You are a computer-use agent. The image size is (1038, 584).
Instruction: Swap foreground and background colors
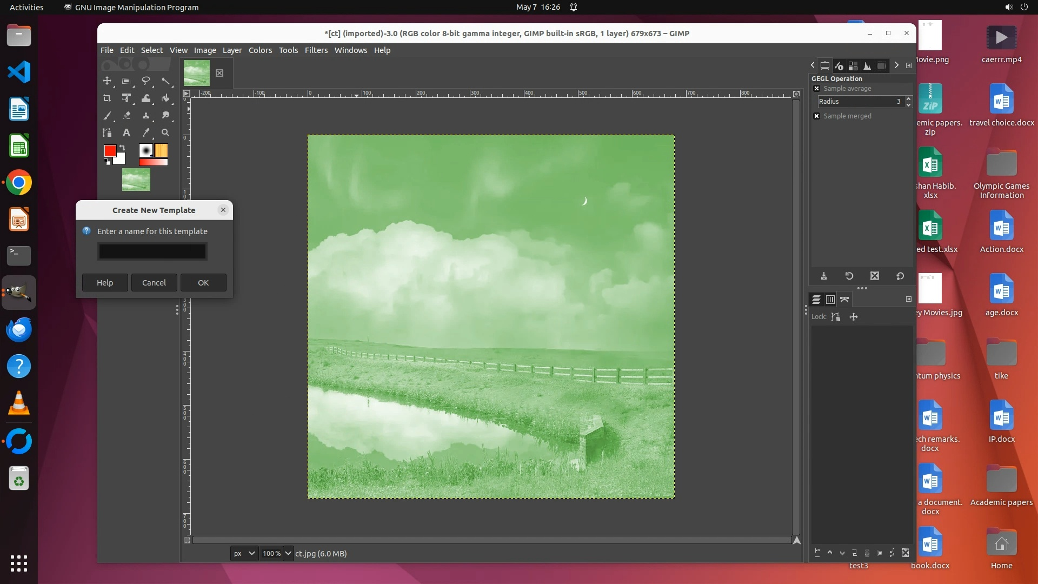point(123,147)
